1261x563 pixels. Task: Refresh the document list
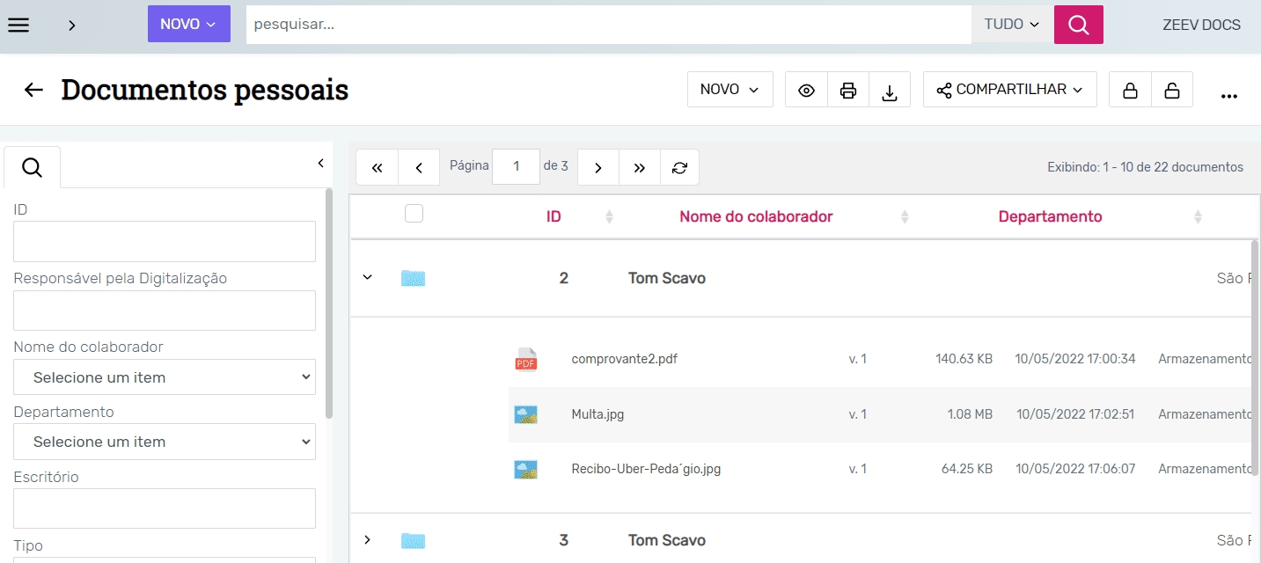(x=679, y=167)
